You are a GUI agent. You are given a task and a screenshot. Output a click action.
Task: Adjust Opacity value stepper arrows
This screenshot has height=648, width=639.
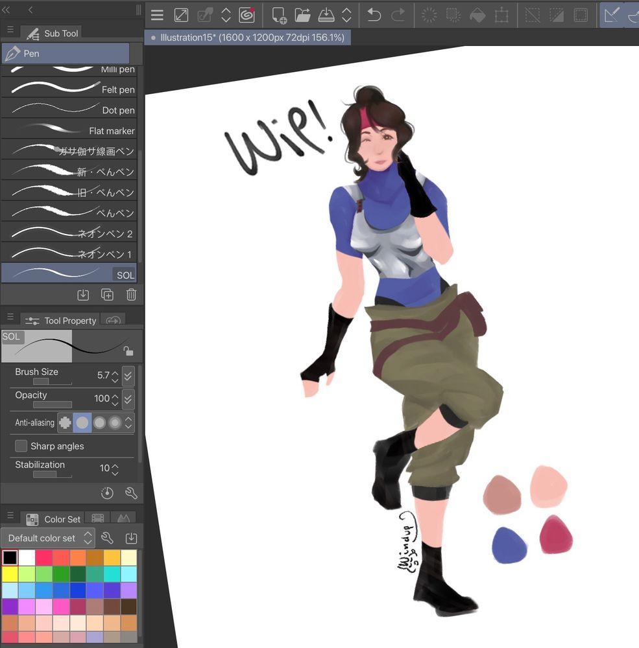(115, 399)
